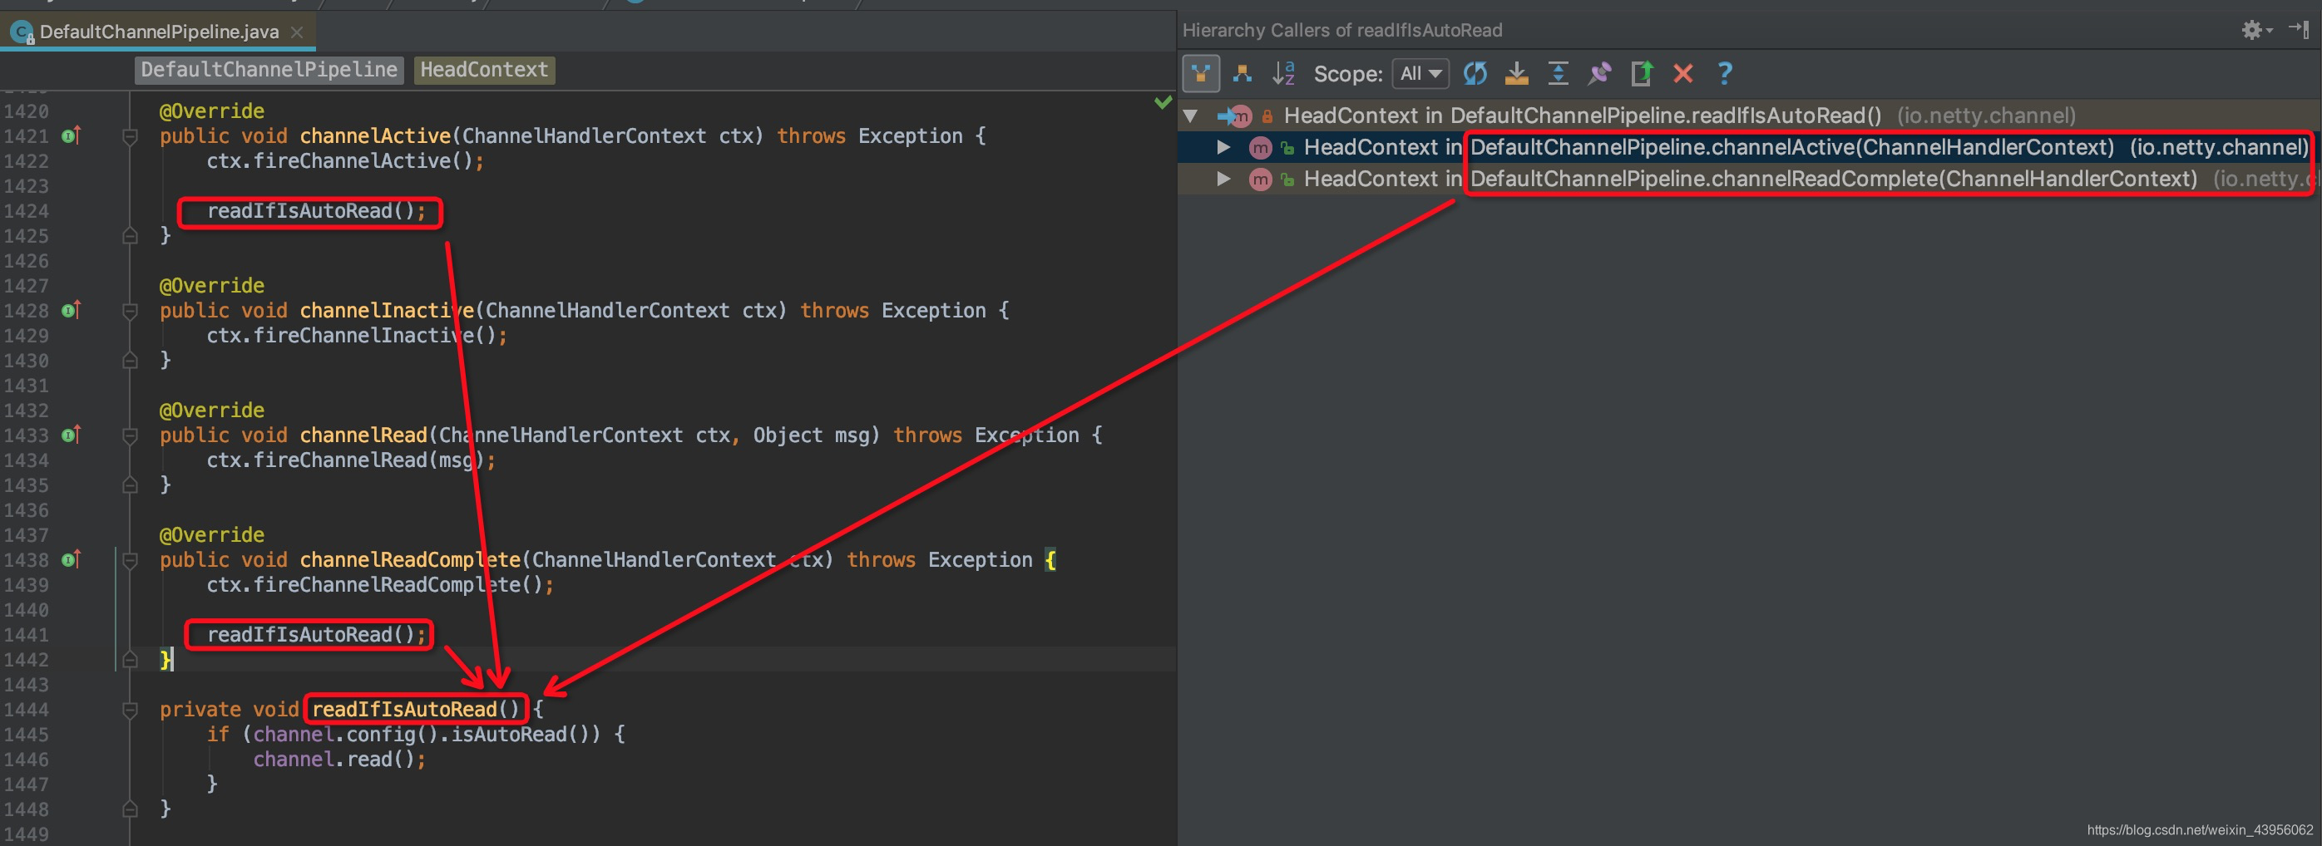2322x846 pixels.
Task: Click readIfIsAutoRead() call on line 1441
Action: (315, 634)
